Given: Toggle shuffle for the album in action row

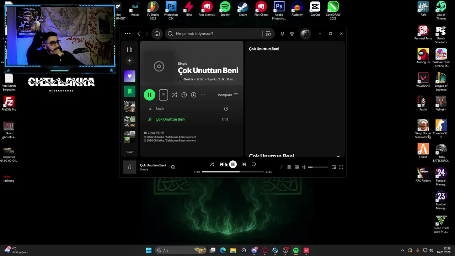Looking at the screenshot, I should [175, 95].
